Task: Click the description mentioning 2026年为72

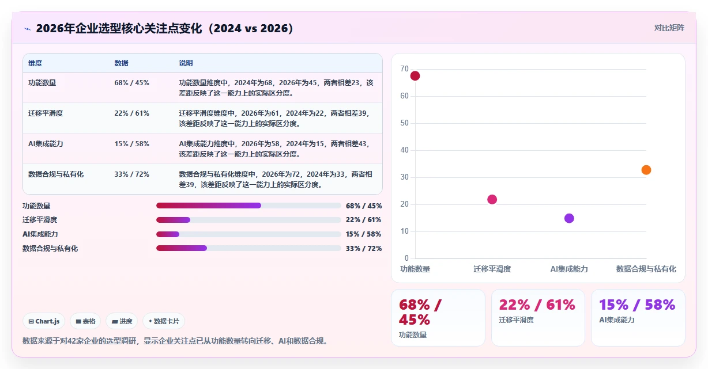Action: (x=276, y=179)
